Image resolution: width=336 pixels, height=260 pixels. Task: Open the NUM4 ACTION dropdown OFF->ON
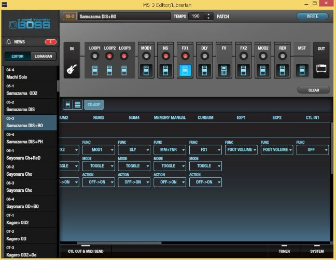coord(134,182)
